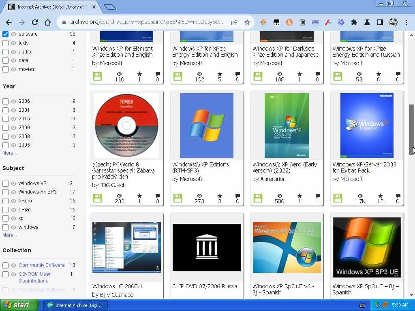Viewport: 415px width, 311px height.
Task: Uncheck the software media type checkbox
Action: pos(5,34)
